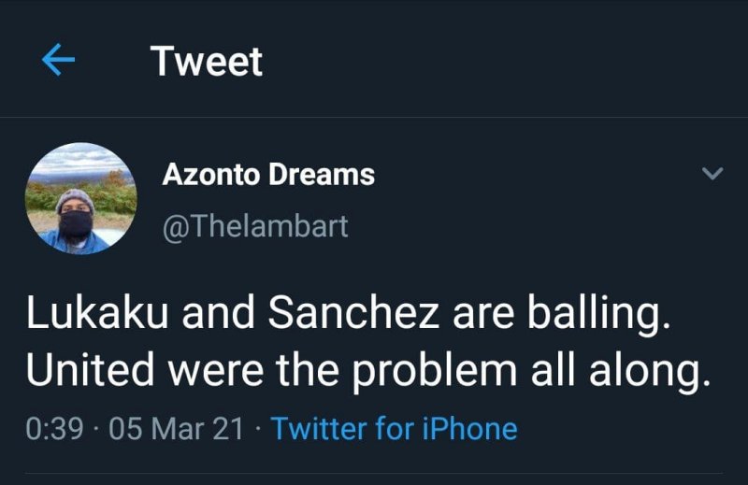The height and width of the screenshot is (485, 748).
Task: Click the word Twitter in the source label
Action: 319,429
